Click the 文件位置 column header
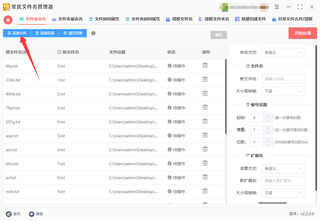The width and height of the screenshot is (320, 221). [x=117, y=52]
